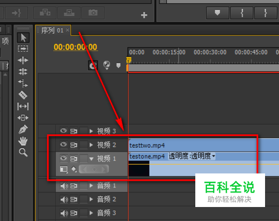This screenshot has height=221, width=279.
Task: Toggle sync lock on 视频 1 track
Action: click(74, 158)
